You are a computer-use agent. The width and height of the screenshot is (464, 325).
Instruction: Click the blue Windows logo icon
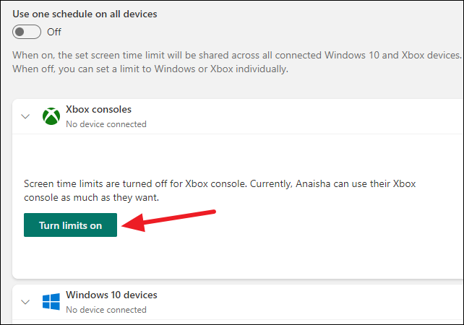coord(51,301)
